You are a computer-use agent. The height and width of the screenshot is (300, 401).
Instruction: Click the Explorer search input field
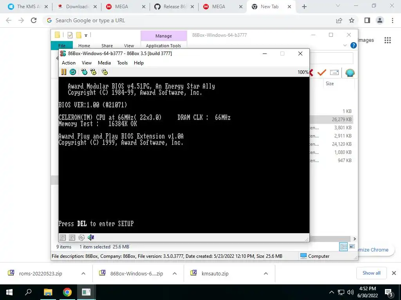[331, 58]
